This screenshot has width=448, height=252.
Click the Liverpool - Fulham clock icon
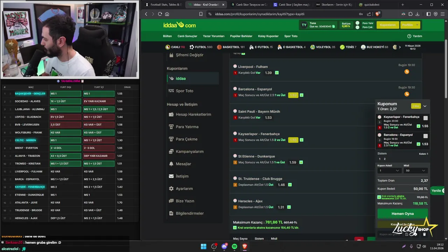tap(407, 72)
